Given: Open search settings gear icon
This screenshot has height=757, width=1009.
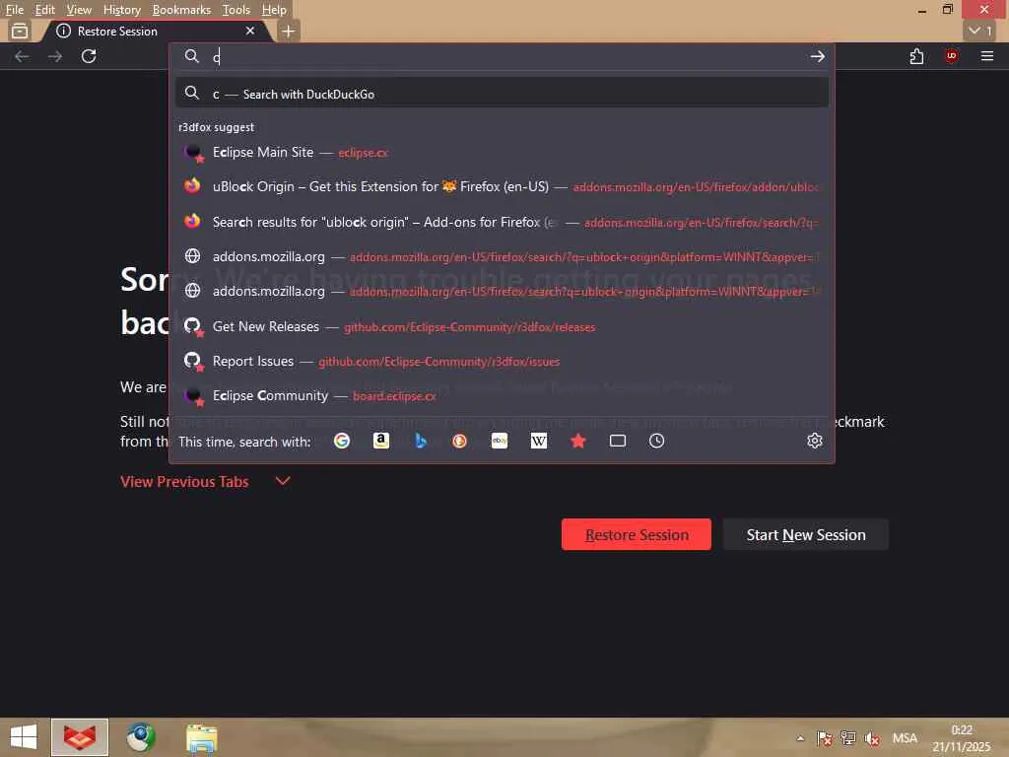Looking at the screenshot, I should [x=815, y=441].
